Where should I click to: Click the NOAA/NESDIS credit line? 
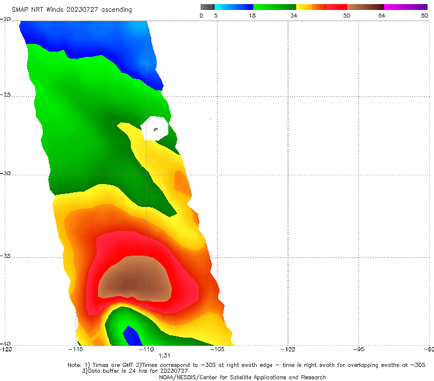click(x=242, y=377)
